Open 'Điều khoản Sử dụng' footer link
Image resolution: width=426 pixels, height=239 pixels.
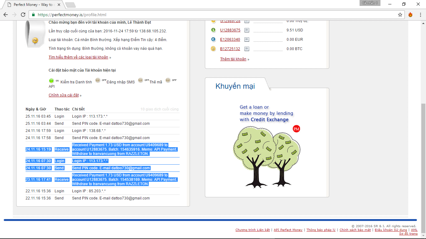pos(391,230)
